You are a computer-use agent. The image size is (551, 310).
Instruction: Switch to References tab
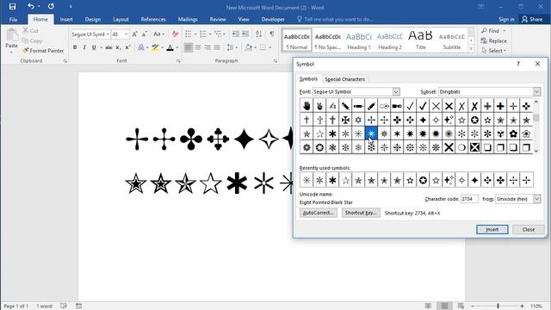[x=153, y=19]
